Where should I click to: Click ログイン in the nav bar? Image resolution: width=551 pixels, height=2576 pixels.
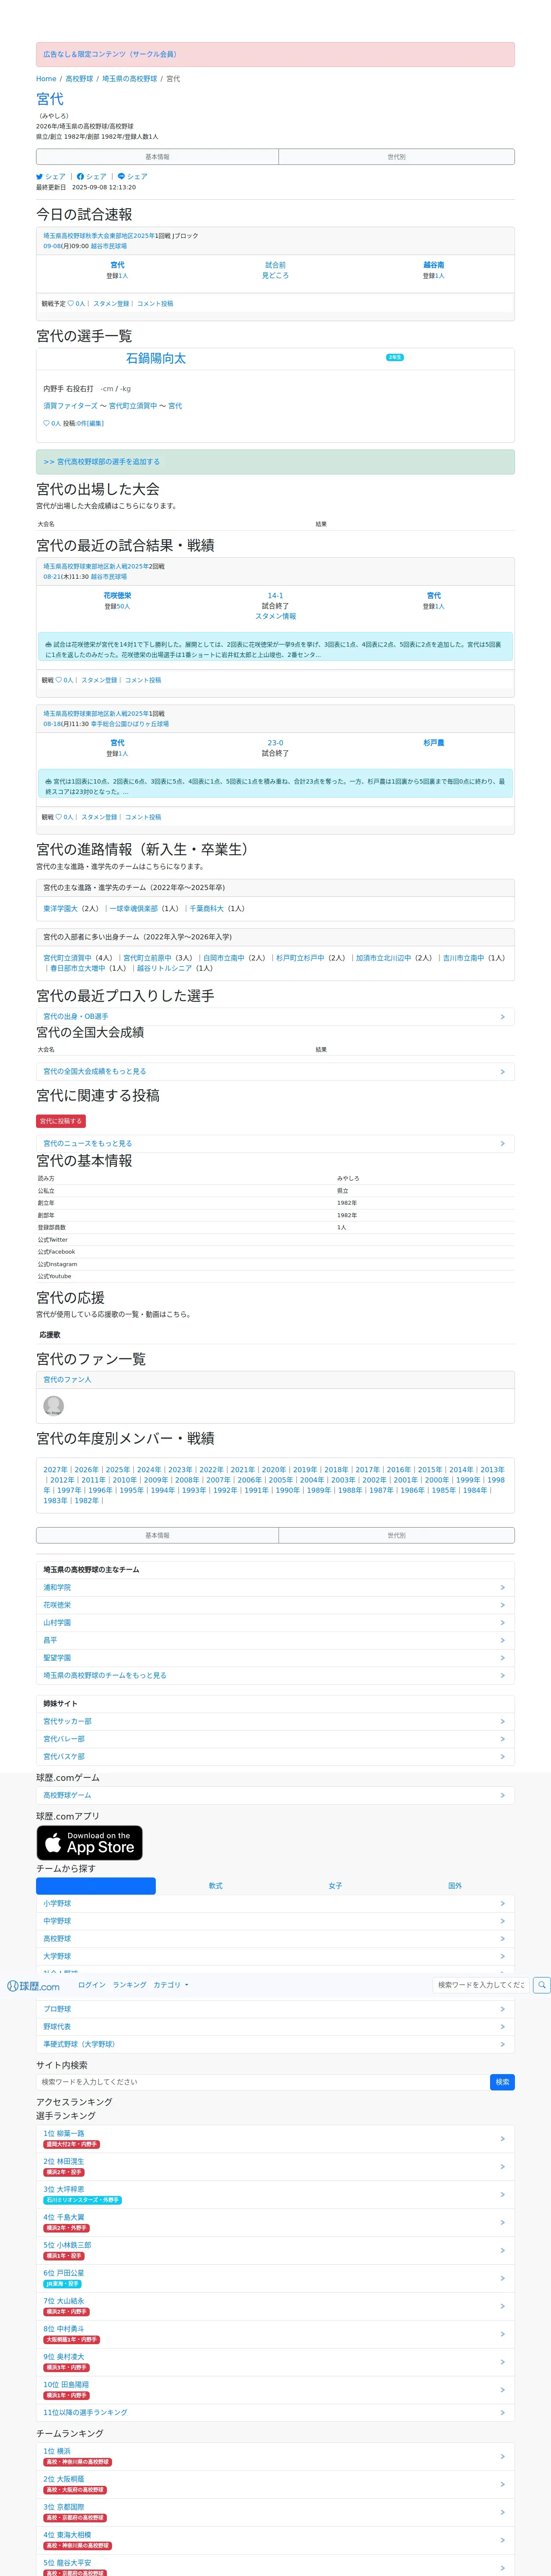92,1985
